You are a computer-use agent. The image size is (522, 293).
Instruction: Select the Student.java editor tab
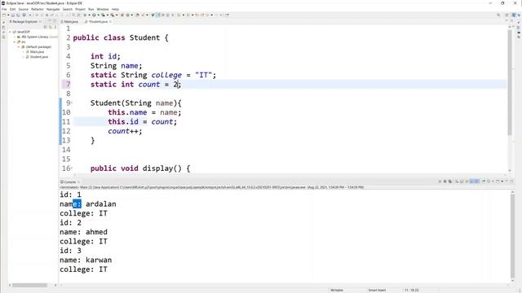tap(97, 22)
